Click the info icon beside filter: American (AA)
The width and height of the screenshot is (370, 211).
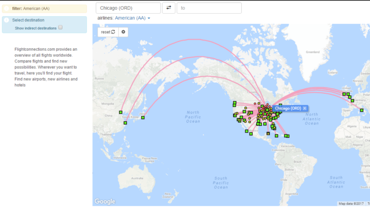pos(7,9)
